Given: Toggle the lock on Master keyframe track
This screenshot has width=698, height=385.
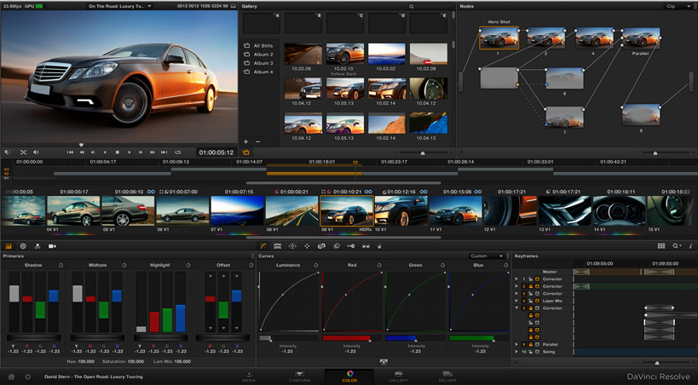Looking at the screenshot, I should click(530, 272).
